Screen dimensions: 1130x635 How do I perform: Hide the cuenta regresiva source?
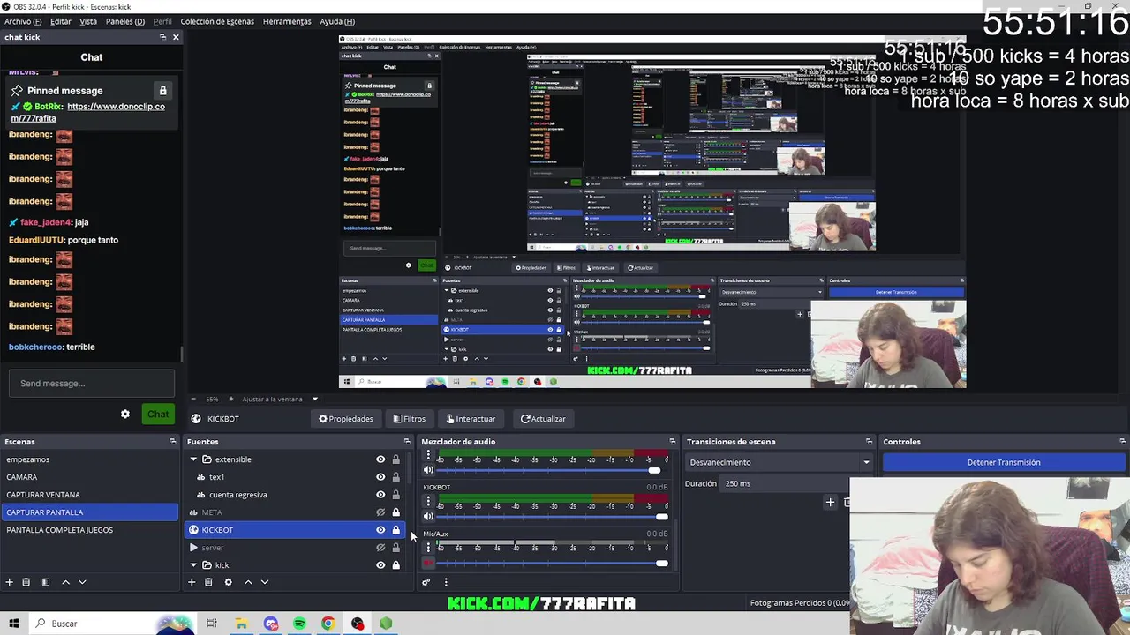click(380, 495)
